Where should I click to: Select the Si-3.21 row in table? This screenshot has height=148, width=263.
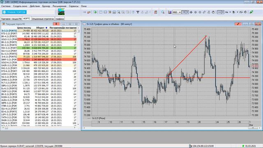(39, 31)
